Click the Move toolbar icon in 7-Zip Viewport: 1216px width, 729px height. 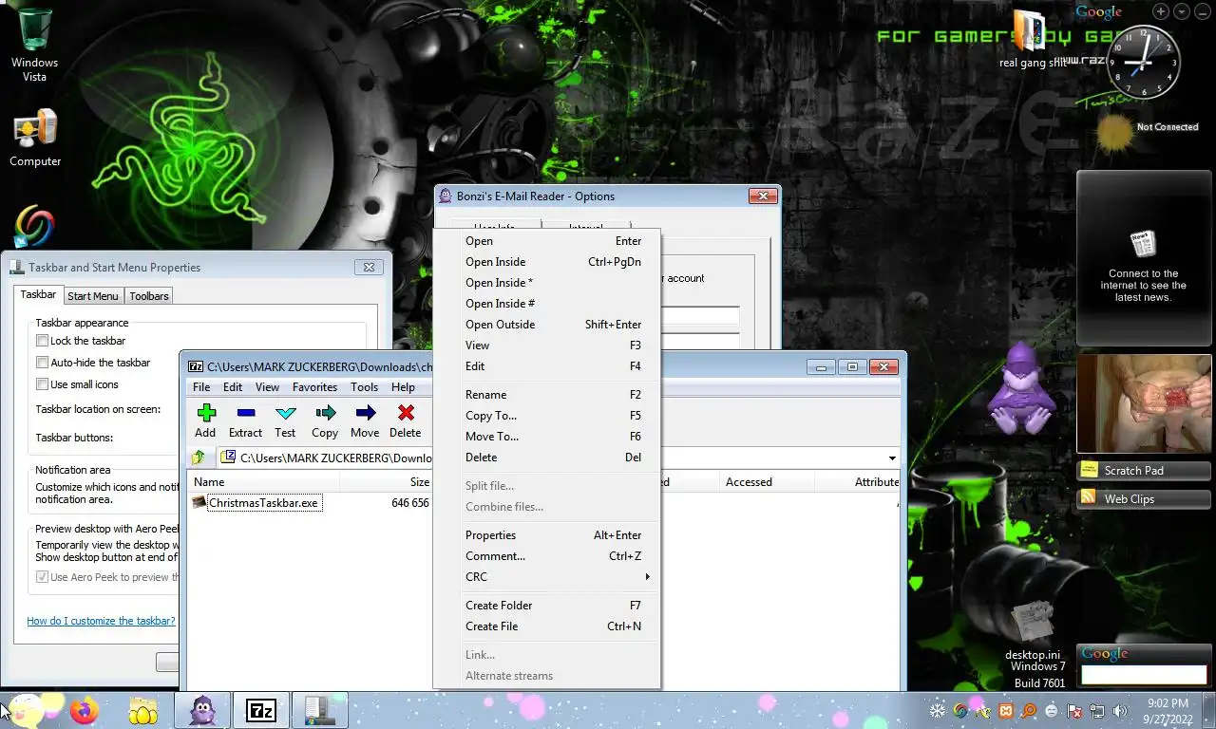pos(365,420)
